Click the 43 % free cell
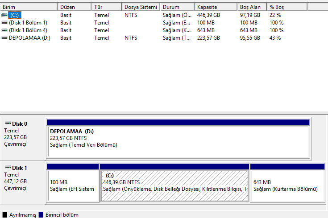This screenshot has width=328, height=218. [275, 38]
